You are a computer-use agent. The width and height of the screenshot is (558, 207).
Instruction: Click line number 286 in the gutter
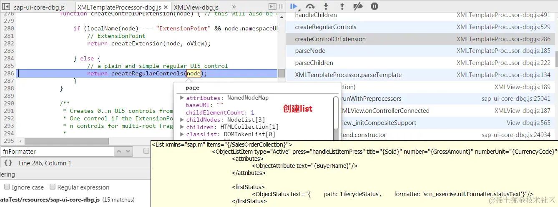(8, 73)
